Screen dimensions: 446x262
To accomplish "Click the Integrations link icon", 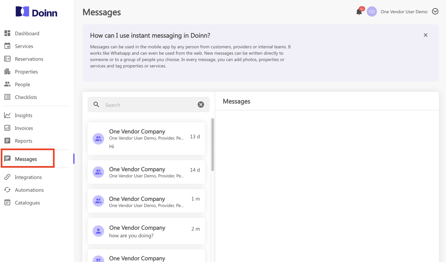I will [7, 177].
